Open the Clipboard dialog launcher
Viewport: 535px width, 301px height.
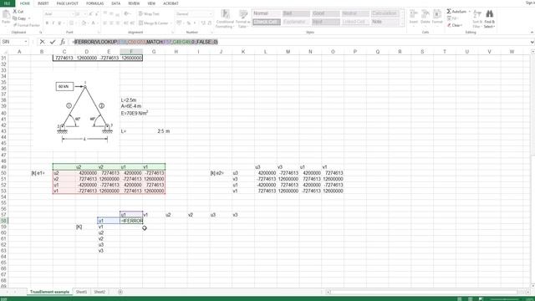coord(41,32)
